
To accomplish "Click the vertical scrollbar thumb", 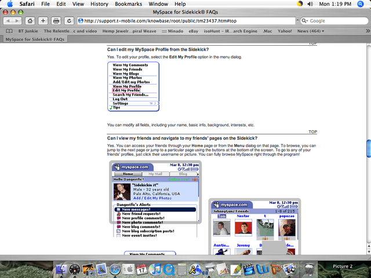I will coord(368,148).
